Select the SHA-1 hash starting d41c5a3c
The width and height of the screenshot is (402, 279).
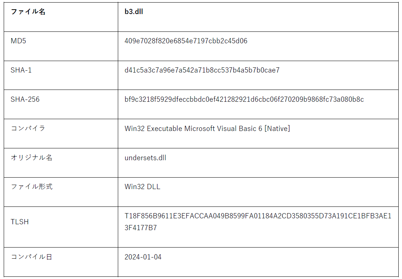(202, 70)
